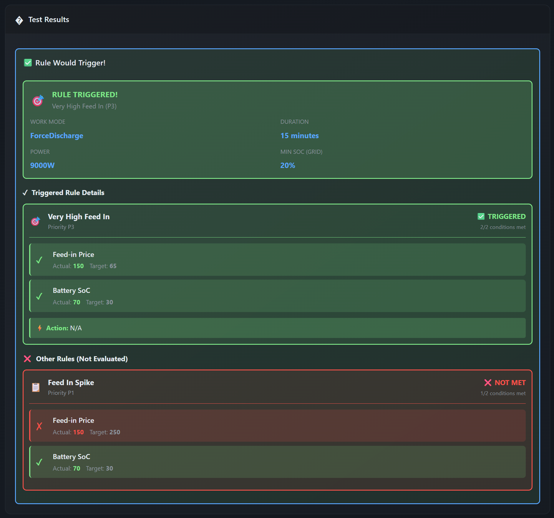Screen dimensions: 554x518
Task: Click the target icon next to Very High Feed In
Action: coord(35,221)
